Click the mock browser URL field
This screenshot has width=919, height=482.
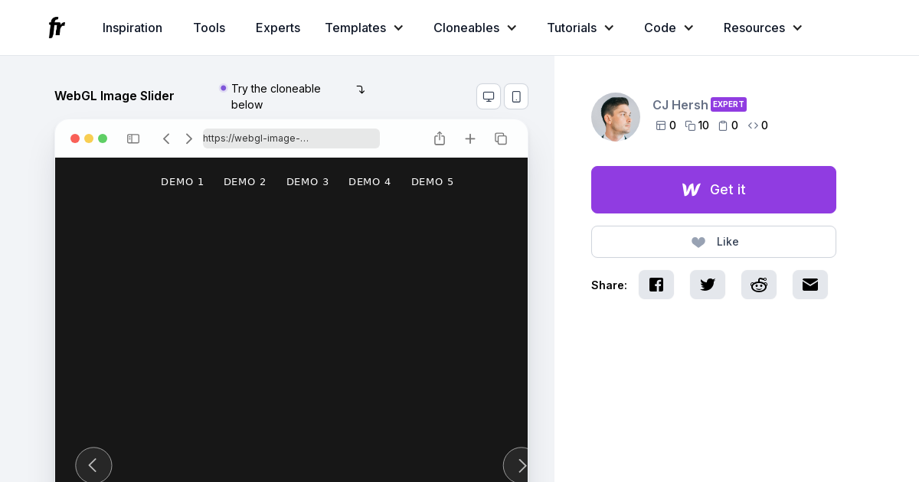tap(291, 138)
